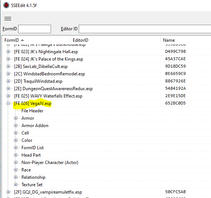This screenshot has width=211, height=198.
Task: Expand WAVY Waterfalls Effect.esp node
Action: [x=8, y=96]
